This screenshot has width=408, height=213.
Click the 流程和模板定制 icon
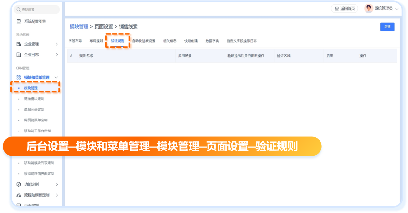tap(19, 195)
